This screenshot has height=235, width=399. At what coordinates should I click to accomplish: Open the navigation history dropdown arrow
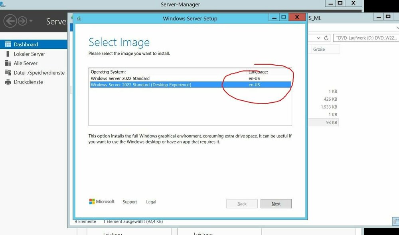[x=31, y=21]
